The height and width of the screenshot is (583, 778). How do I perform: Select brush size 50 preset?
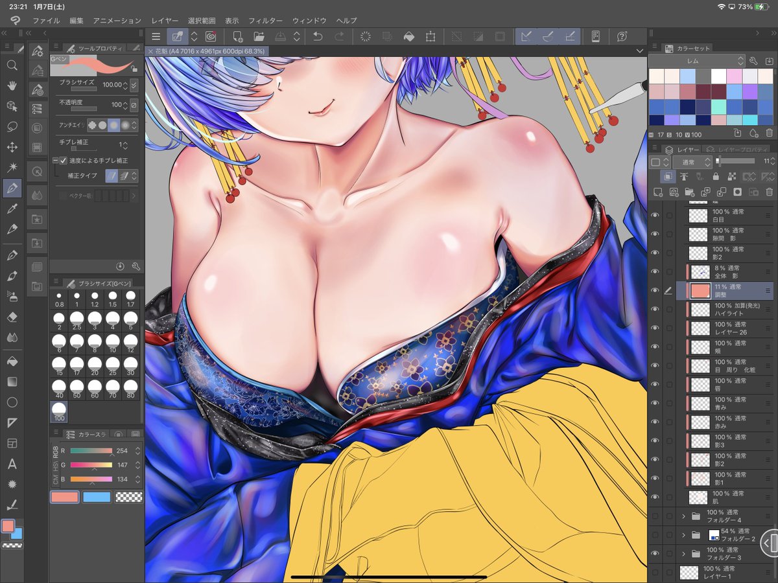pos(77,390)
